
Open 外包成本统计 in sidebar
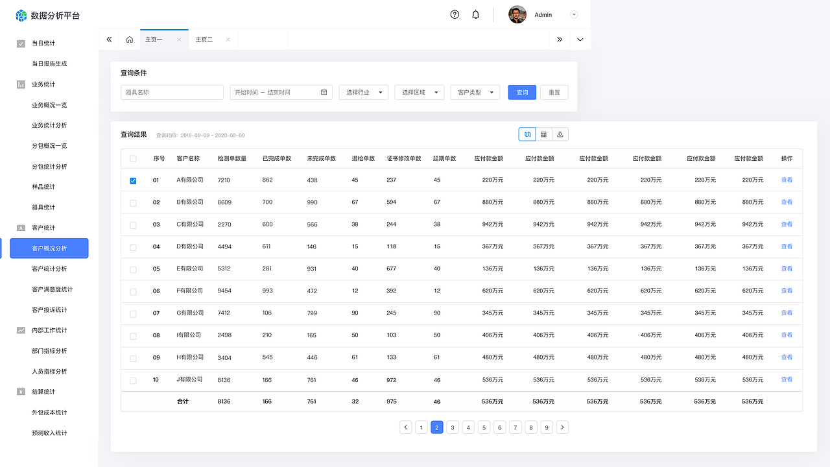pyautogui.click(x=49, y=413)
